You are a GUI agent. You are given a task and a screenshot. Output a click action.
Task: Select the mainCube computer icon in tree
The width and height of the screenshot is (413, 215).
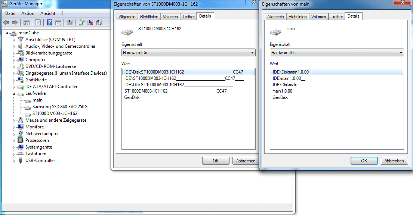(13, 33)
